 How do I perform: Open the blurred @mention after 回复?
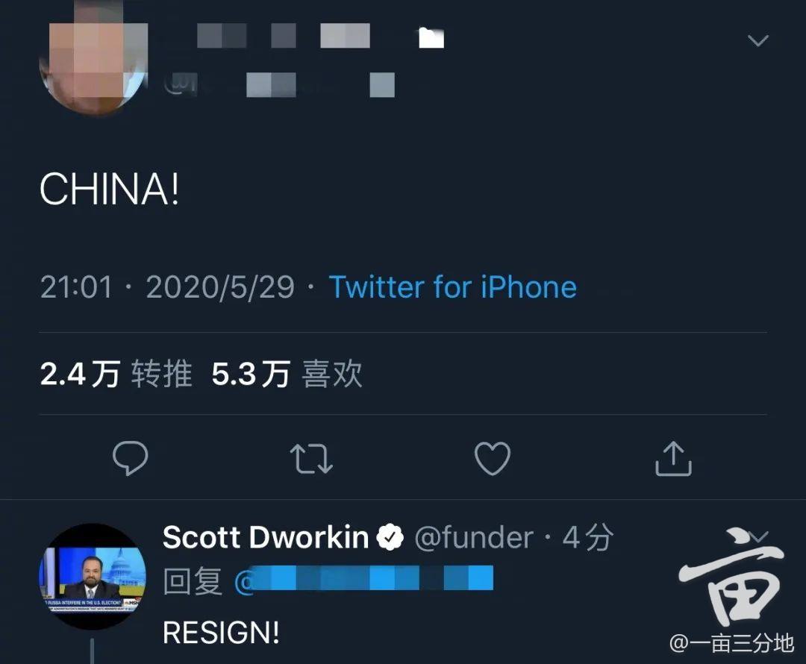click(x=364, y=578)
